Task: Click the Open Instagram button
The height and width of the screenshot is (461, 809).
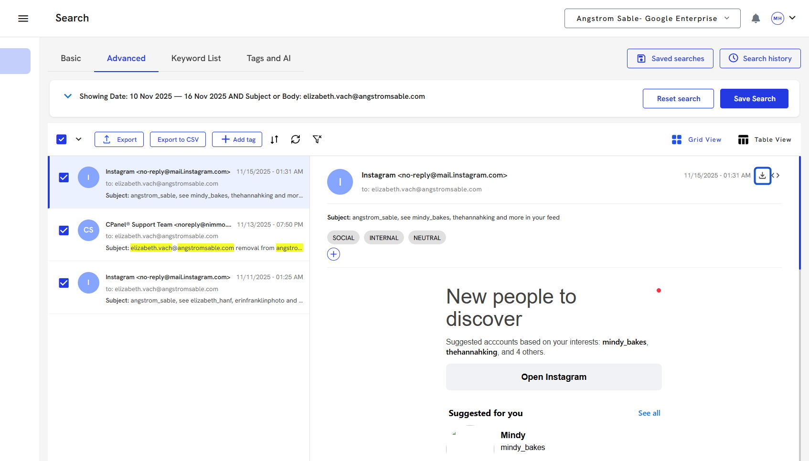Action: pos(554,377)
